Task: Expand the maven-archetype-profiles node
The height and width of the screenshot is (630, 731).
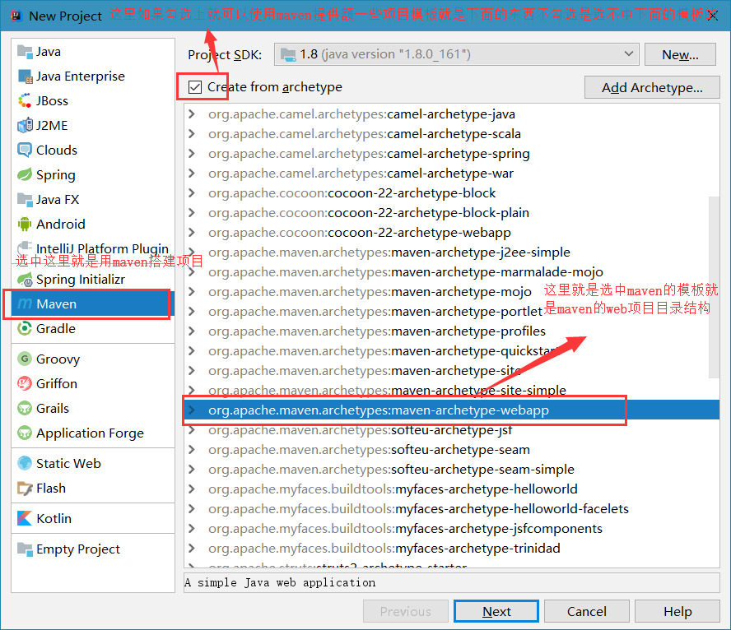Action: [192, 331]
